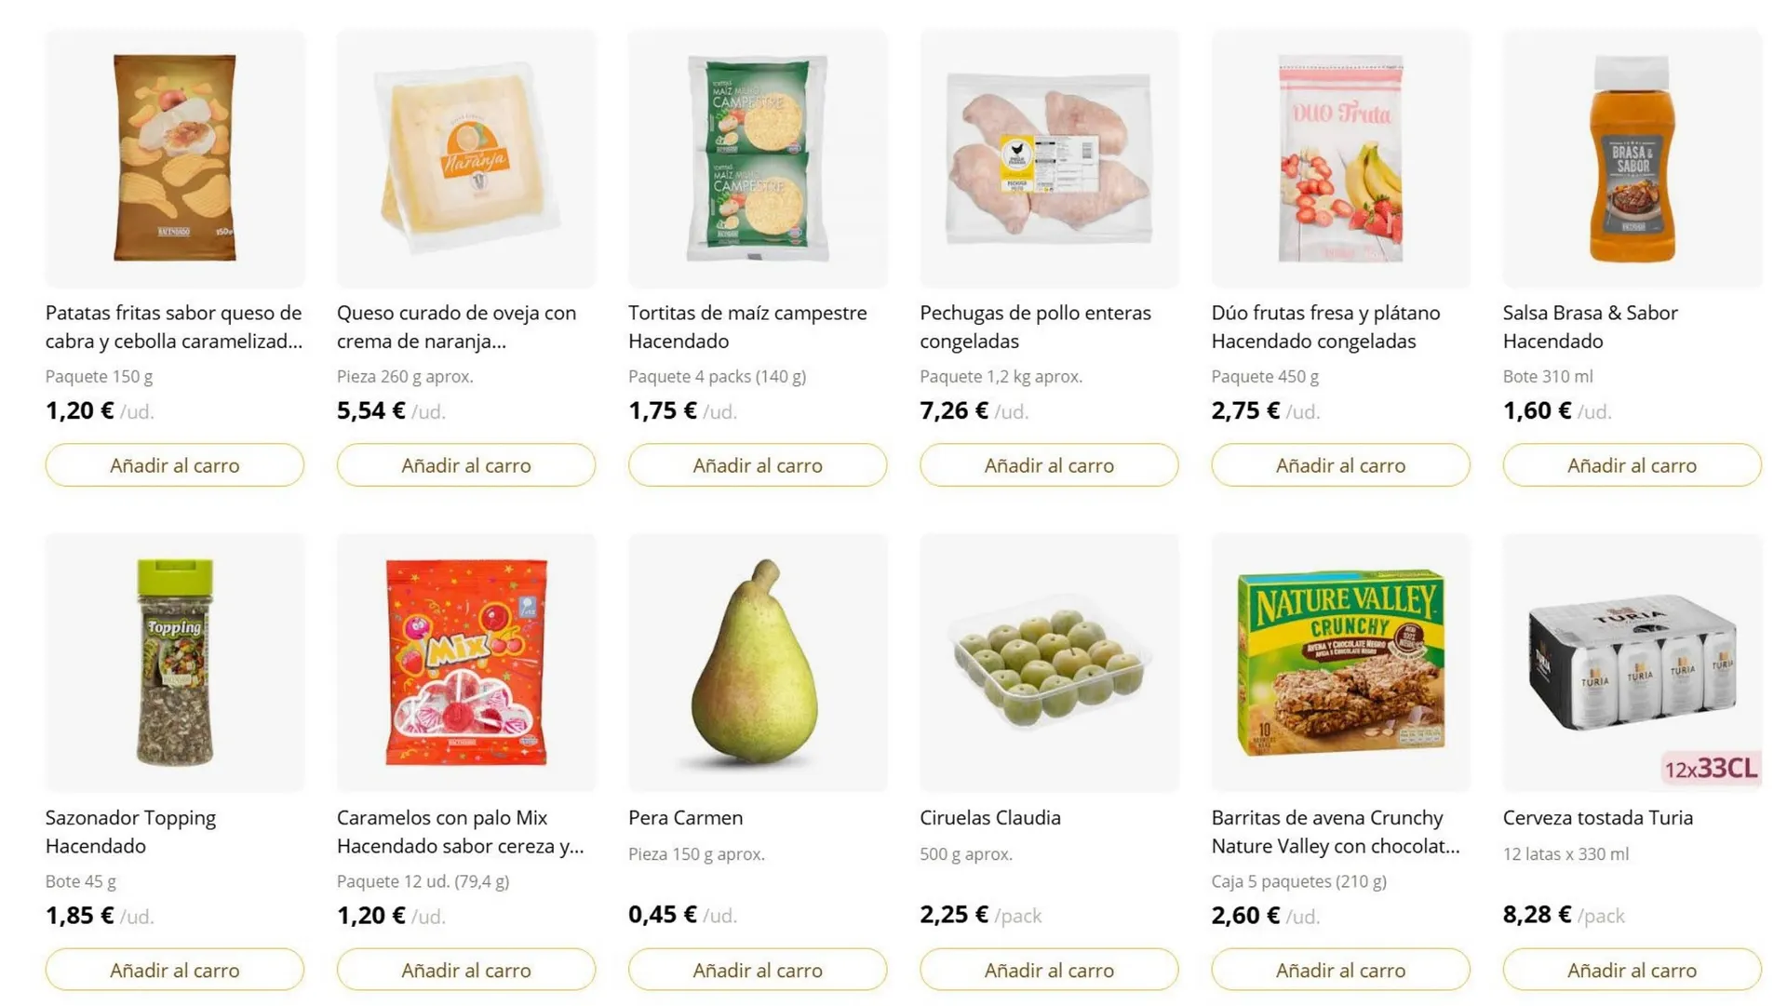This screenshot has width=1787, height=1006.
Task: Open Tortitas de maíz campestre Hacendado title
Action: [x=746, y=327]
